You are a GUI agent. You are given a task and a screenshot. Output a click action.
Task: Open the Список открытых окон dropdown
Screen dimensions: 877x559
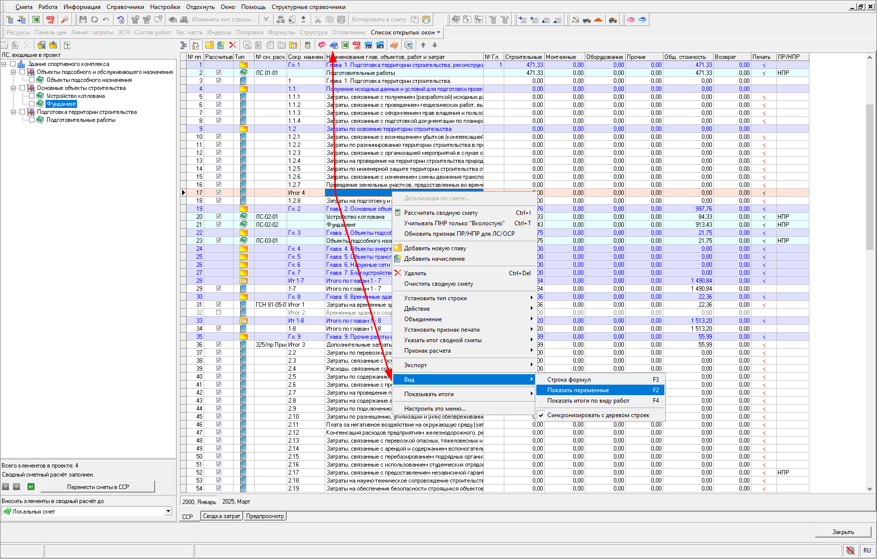405,32
